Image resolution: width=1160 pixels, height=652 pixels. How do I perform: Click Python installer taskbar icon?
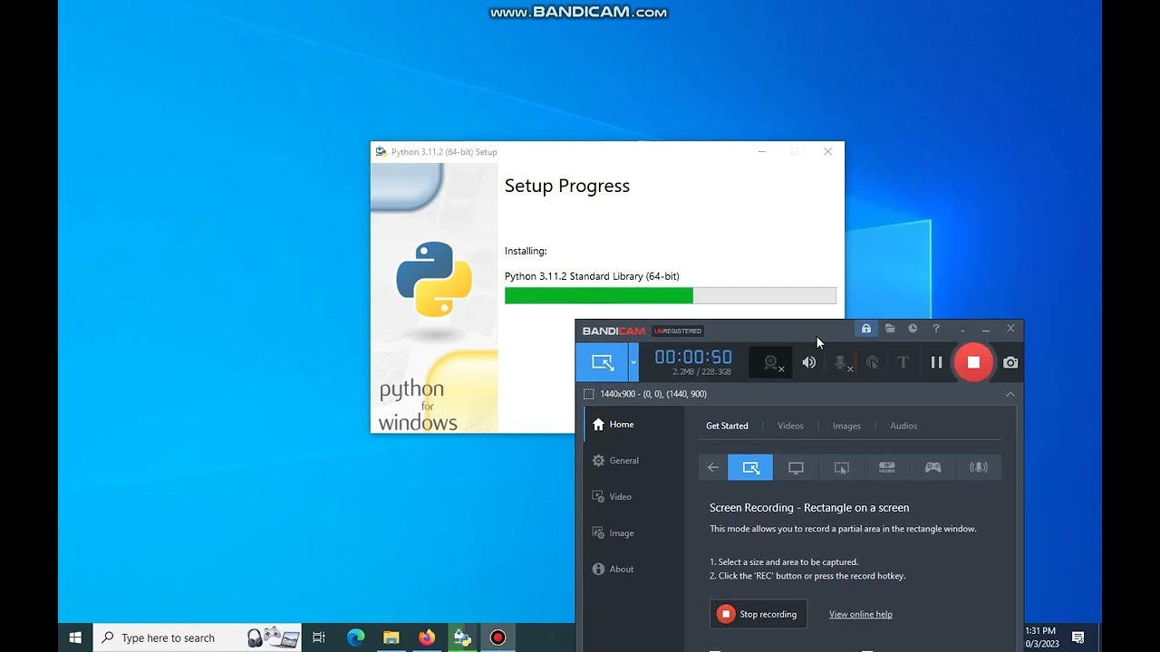(x=462, y=638)
